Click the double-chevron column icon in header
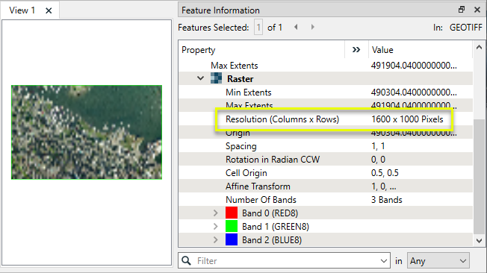The height and width of the screenshot is (273, 487). [356, 50]
